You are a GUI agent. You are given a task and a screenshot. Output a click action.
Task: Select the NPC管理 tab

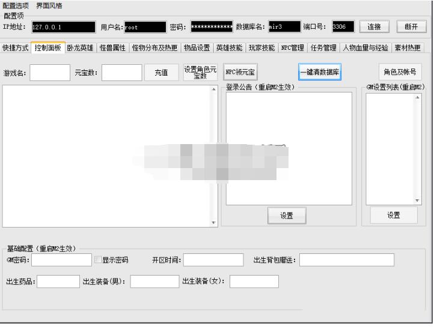click(292, 48)
